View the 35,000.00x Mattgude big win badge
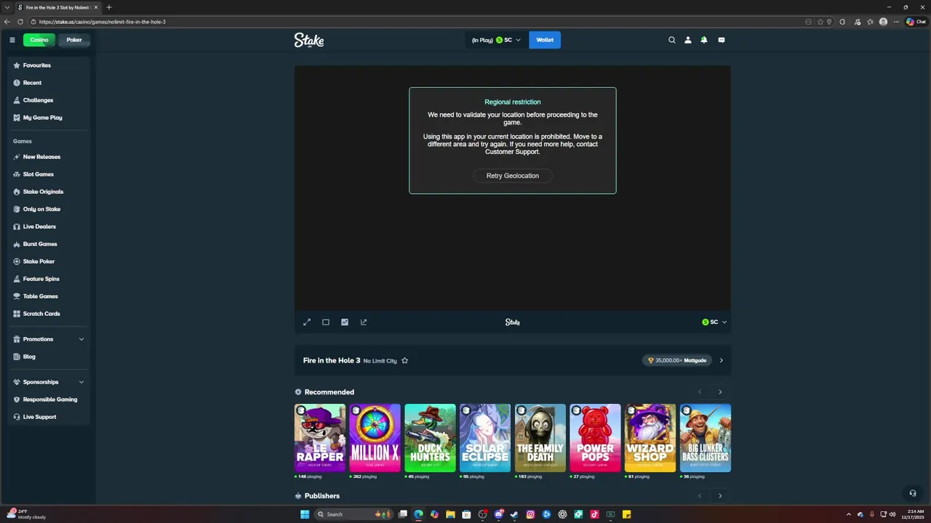The width and height of the screenshot is (931, 523). click(x=677, y=360)
